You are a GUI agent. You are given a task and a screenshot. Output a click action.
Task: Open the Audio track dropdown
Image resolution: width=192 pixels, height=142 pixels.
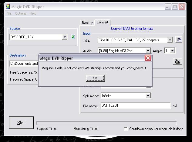tap(148, 50)
